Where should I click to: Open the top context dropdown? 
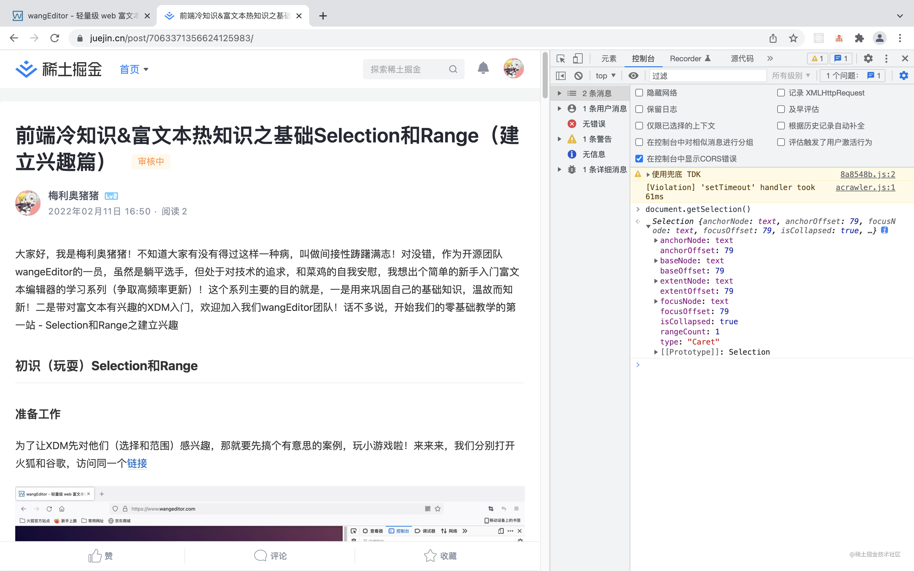coord(606,76)
